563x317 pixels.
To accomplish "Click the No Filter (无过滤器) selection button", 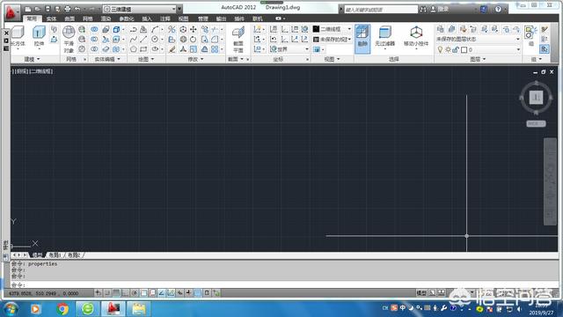I will tap(385, 37).
